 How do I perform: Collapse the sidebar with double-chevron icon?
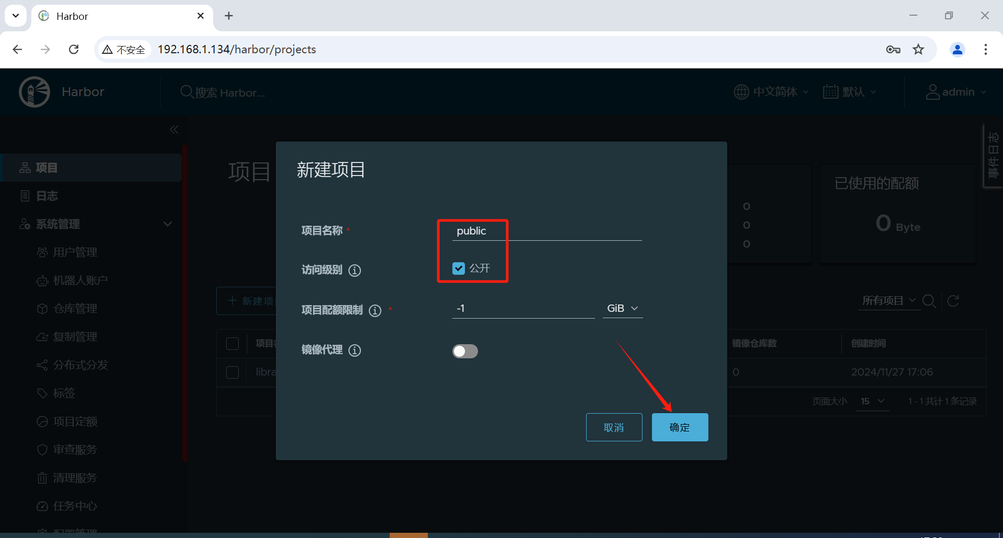click(x=174, y=130)
